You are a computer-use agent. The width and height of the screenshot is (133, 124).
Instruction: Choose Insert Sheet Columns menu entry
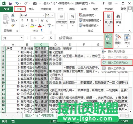point(117,63)
